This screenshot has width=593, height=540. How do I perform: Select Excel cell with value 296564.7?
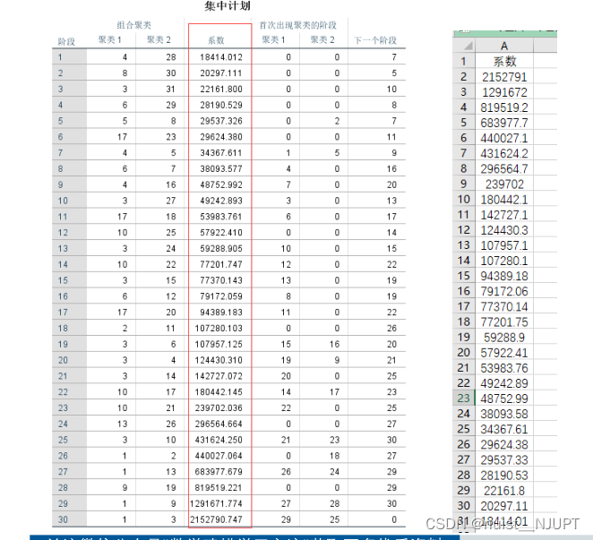pyautogui.click(x=504, y=168)
